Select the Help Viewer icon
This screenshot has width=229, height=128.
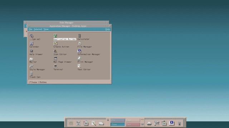click(31, 51)
